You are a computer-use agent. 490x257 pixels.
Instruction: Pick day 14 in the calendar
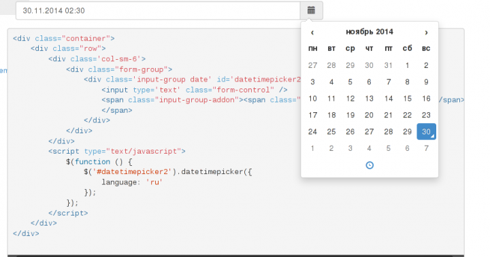point(389,99)
